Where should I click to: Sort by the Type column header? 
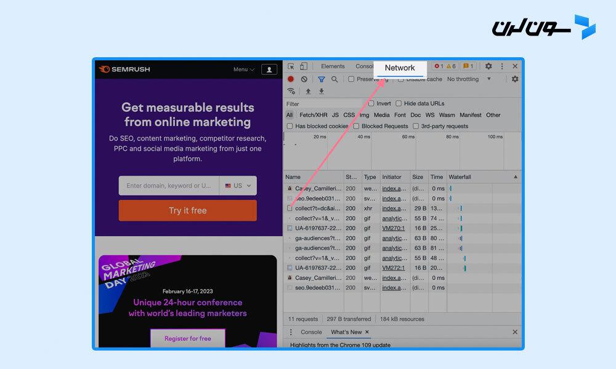(370, 177)
